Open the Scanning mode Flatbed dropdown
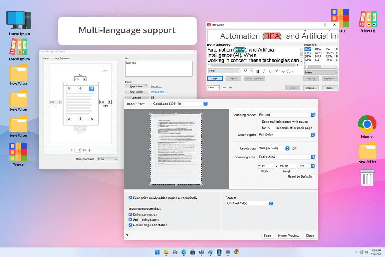 point(286,115)
